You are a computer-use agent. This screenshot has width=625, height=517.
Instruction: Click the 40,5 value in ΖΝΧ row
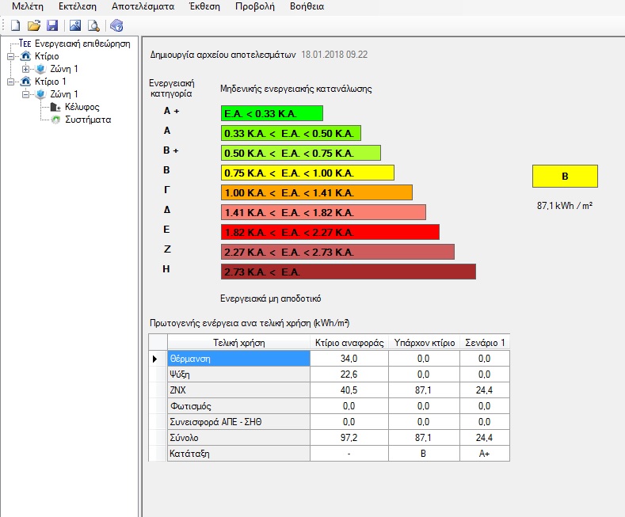coord(349,390)
